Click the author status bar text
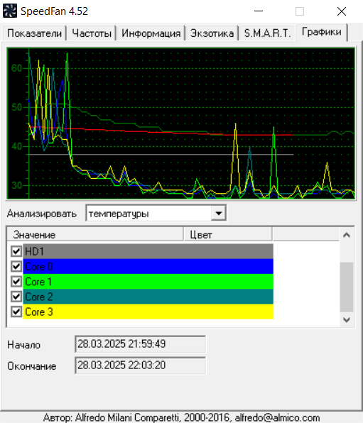363x423 pixels. (x=181, y=417)
